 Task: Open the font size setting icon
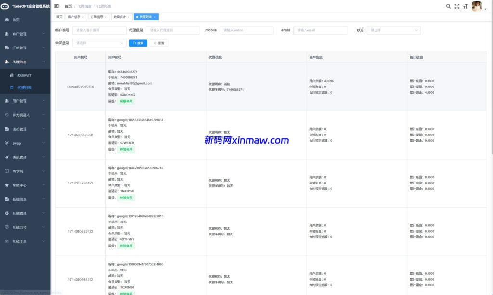point(465,6)
